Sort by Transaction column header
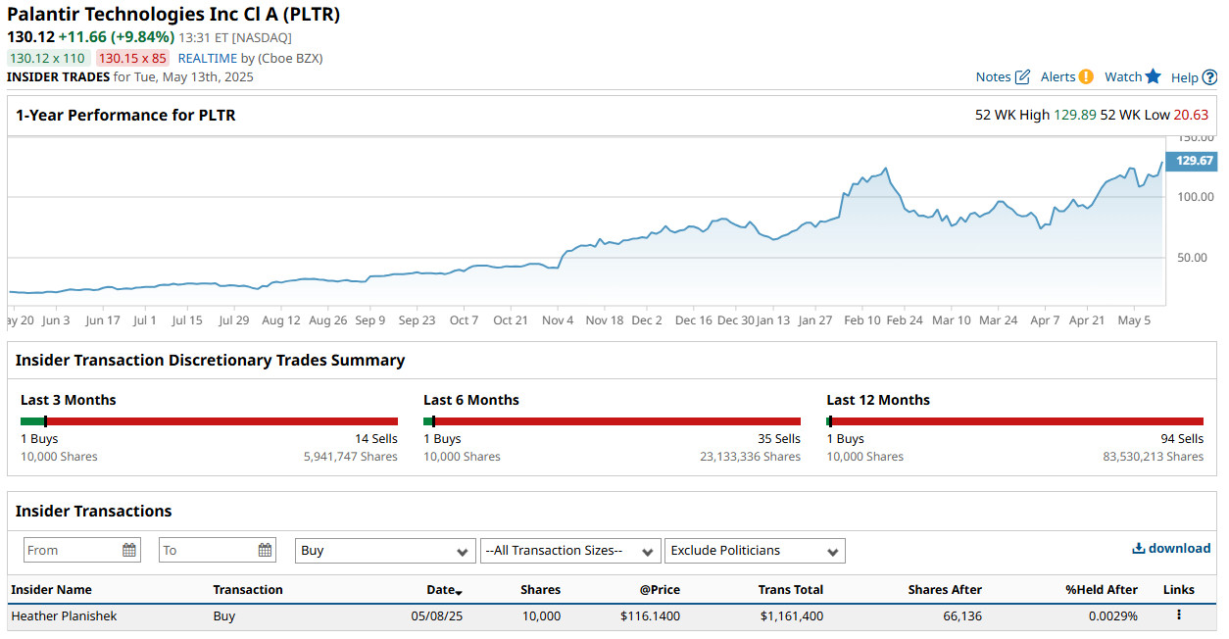Screen dimensions: 1229x639 (x=248, y=590)
